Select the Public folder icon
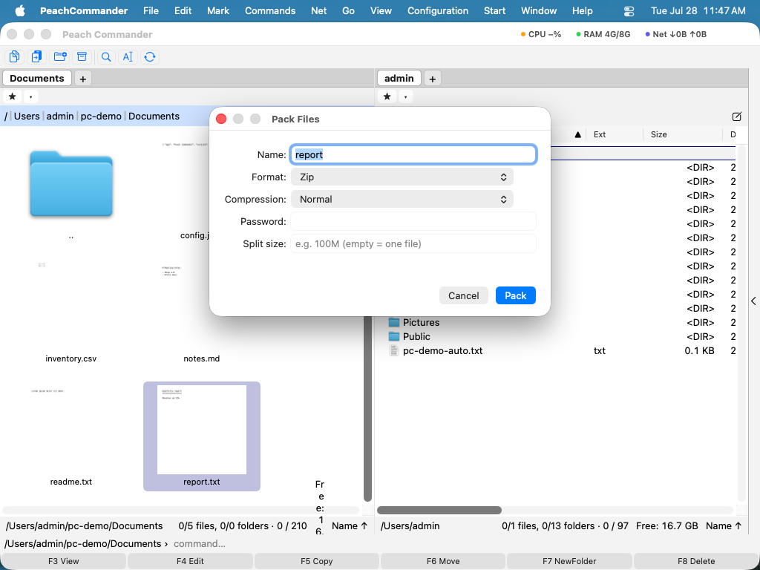The image size is (760, 570). [x=394, y=336]
